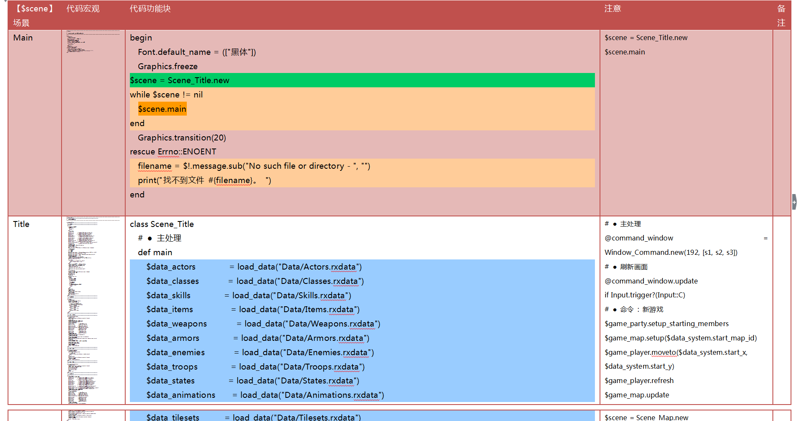Click the green highlighted $scene = Scene_Title.new line

(362, 80)
